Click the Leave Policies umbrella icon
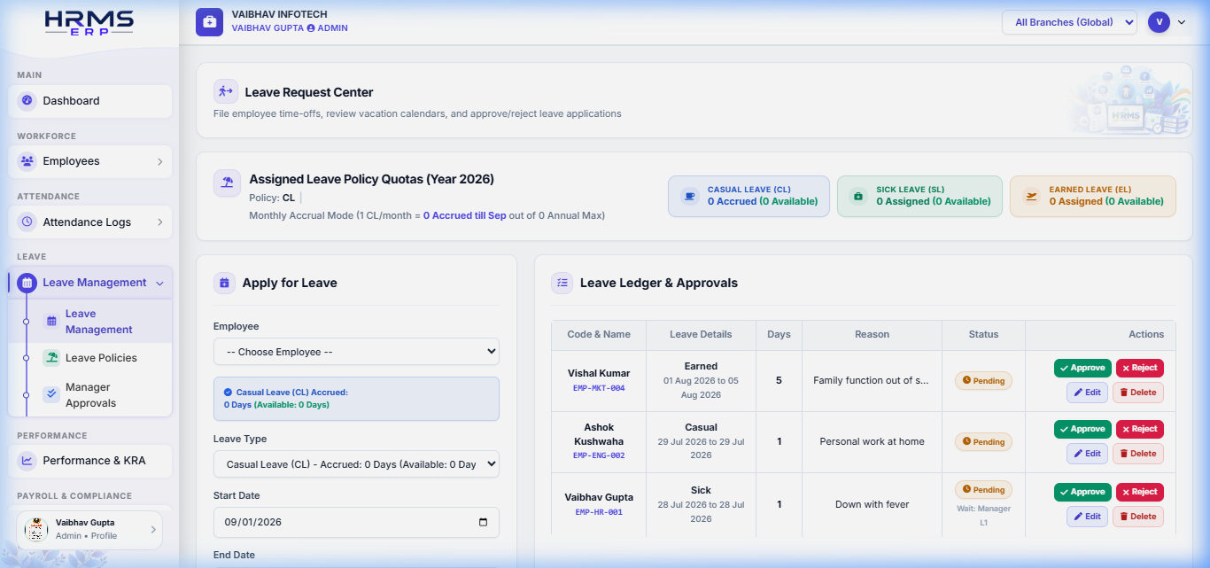This screenshot has width=1210, height=568. [x=51, y=358]
